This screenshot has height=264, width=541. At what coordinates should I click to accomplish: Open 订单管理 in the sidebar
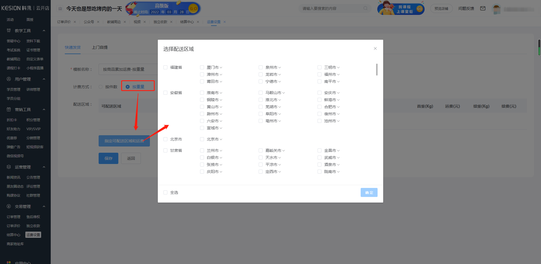click(14, 217)
